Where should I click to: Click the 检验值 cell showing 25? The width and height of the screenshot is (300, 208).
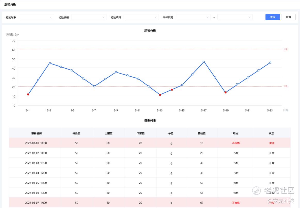202,153
